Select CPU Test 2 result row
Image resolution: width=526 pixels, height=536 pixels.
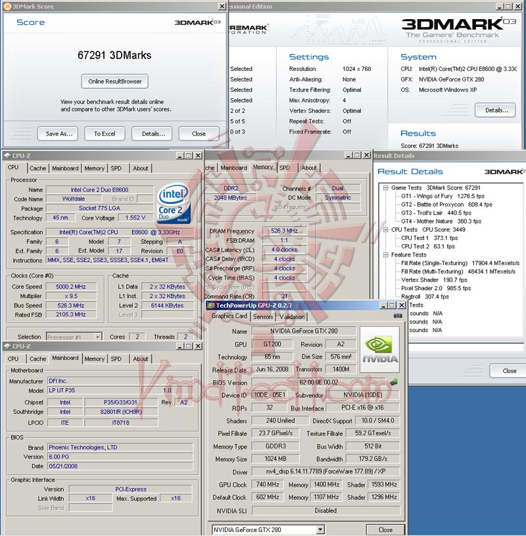(x=428, y=247)
